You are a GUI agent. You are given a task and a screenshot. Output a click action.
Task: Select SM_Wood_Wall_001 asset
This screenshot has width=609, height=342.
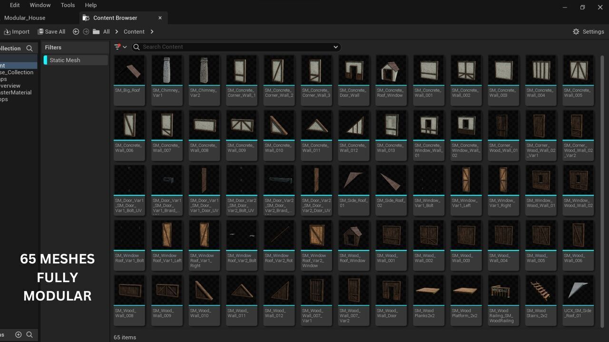392,246
